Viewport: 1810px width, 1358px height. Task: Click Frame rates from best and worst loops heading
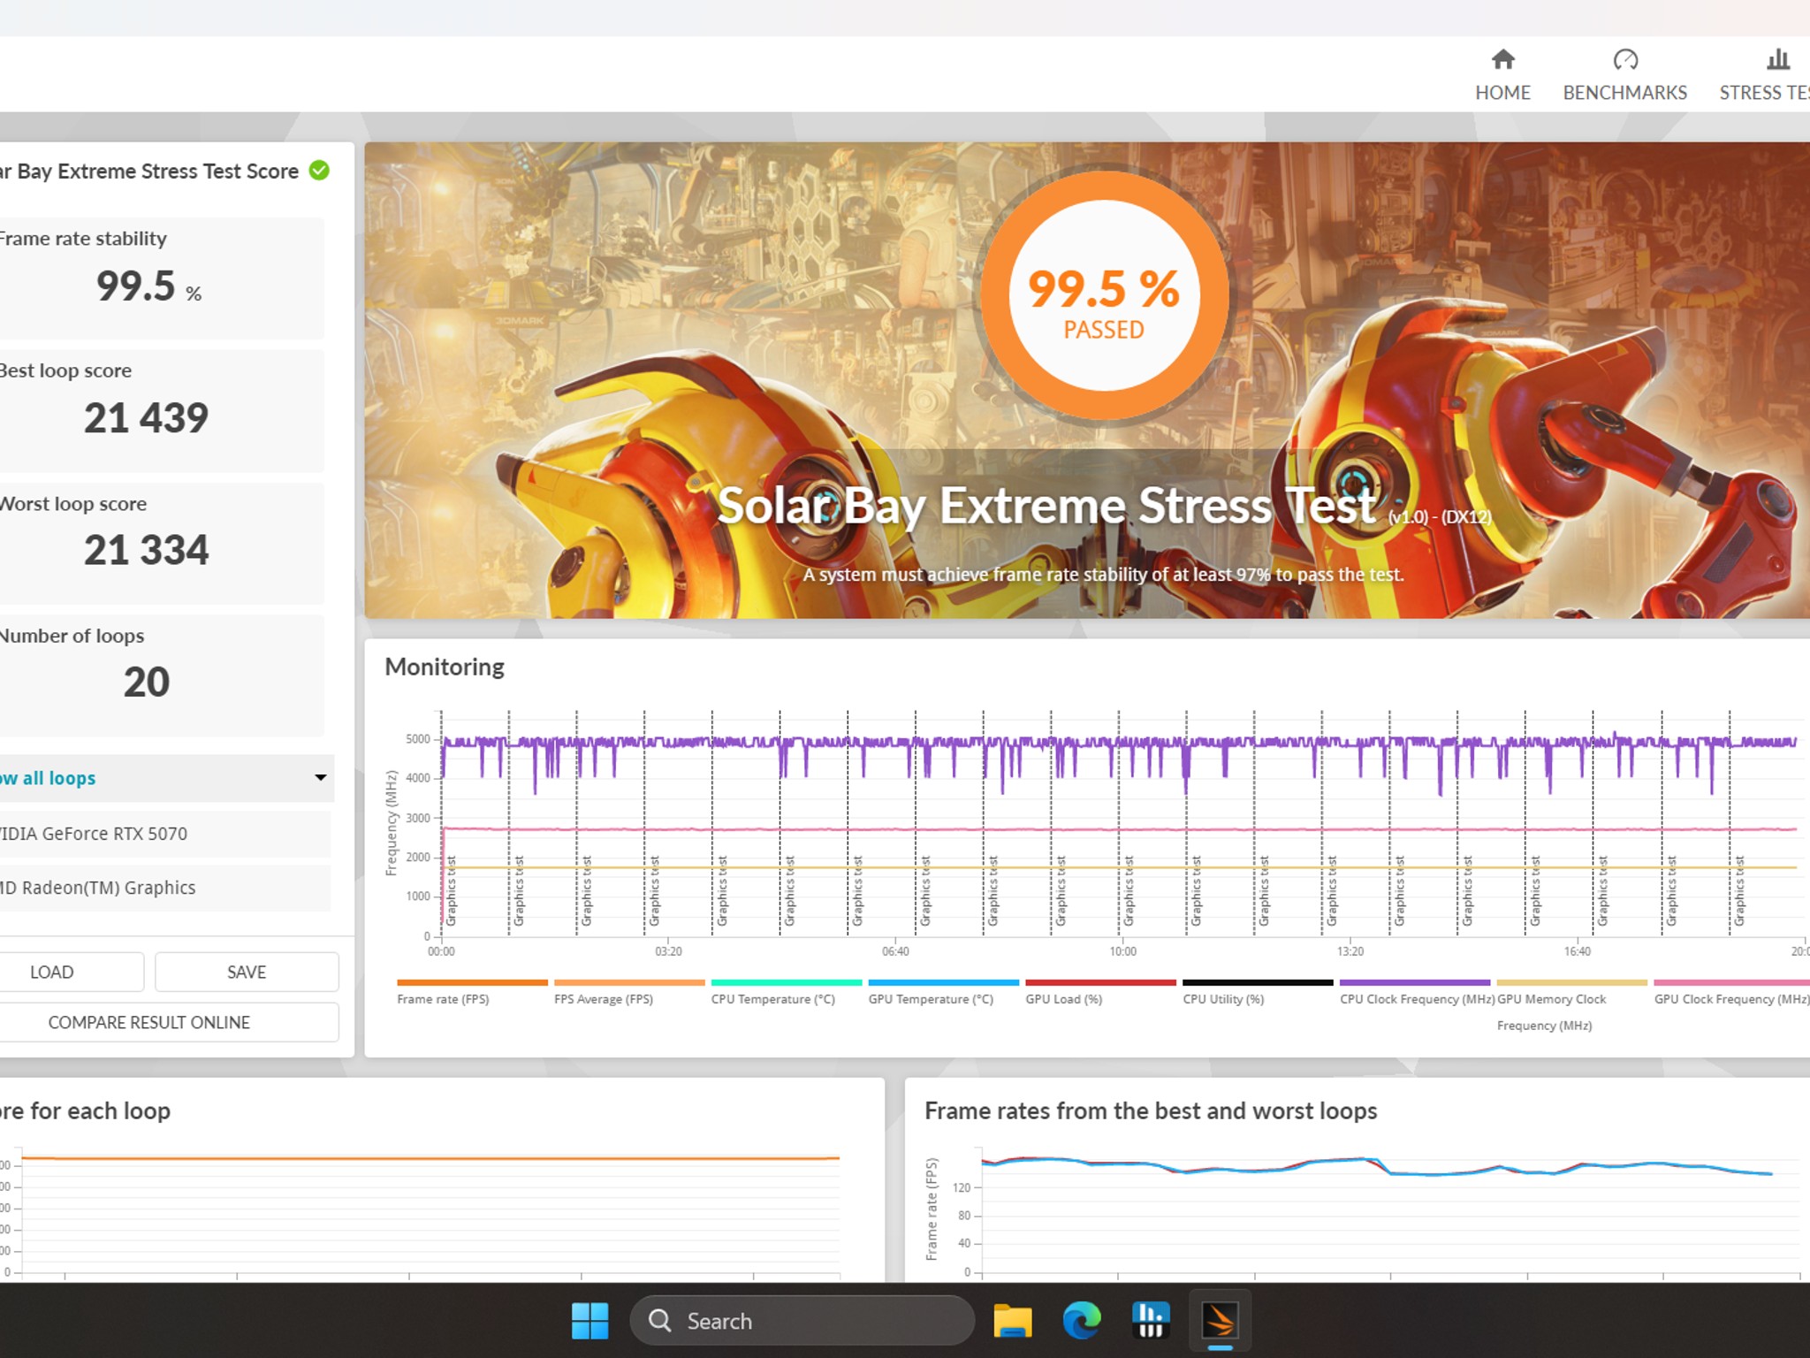(x=1151, y=1110)
